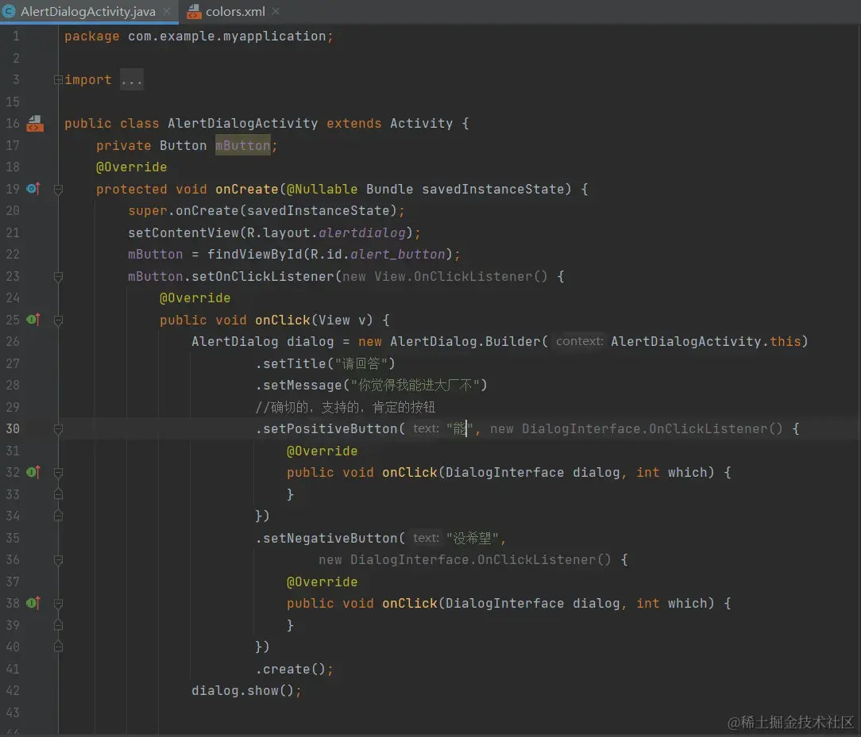Click the package name com.example.myapplication
The image size is (861, 737).
227,36
